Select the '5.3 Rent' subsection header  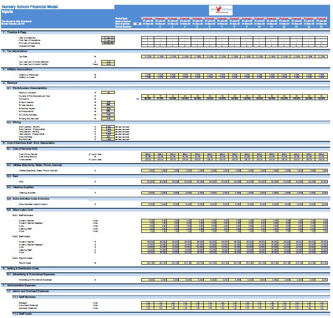pyautogui.click(x=12, y=176)
